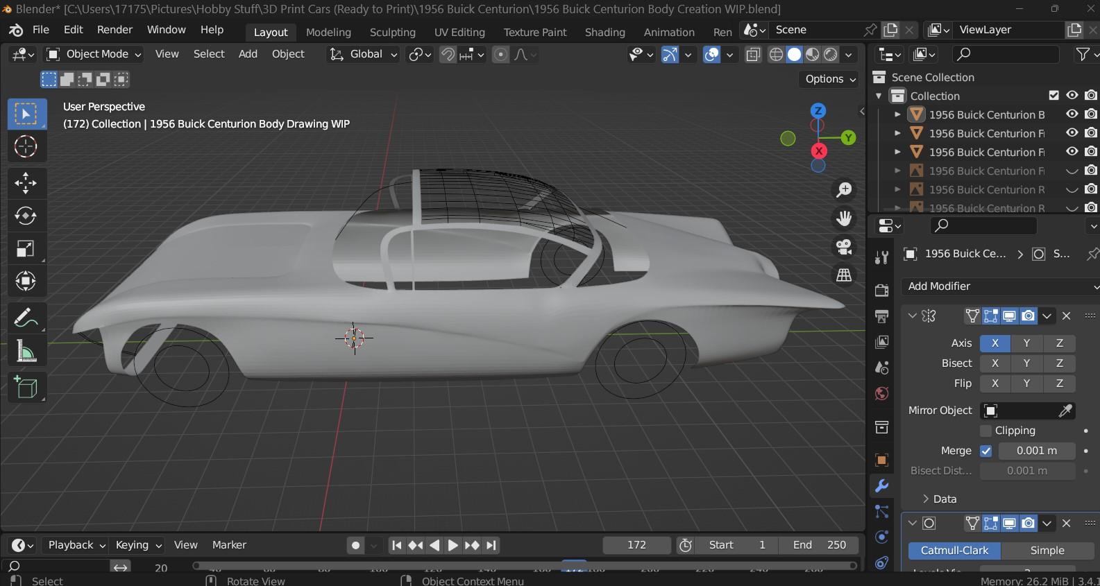Screen dimensions: 1100x586
Task: Jump to the timeline end frame
Action: click(x=491, y=545)
